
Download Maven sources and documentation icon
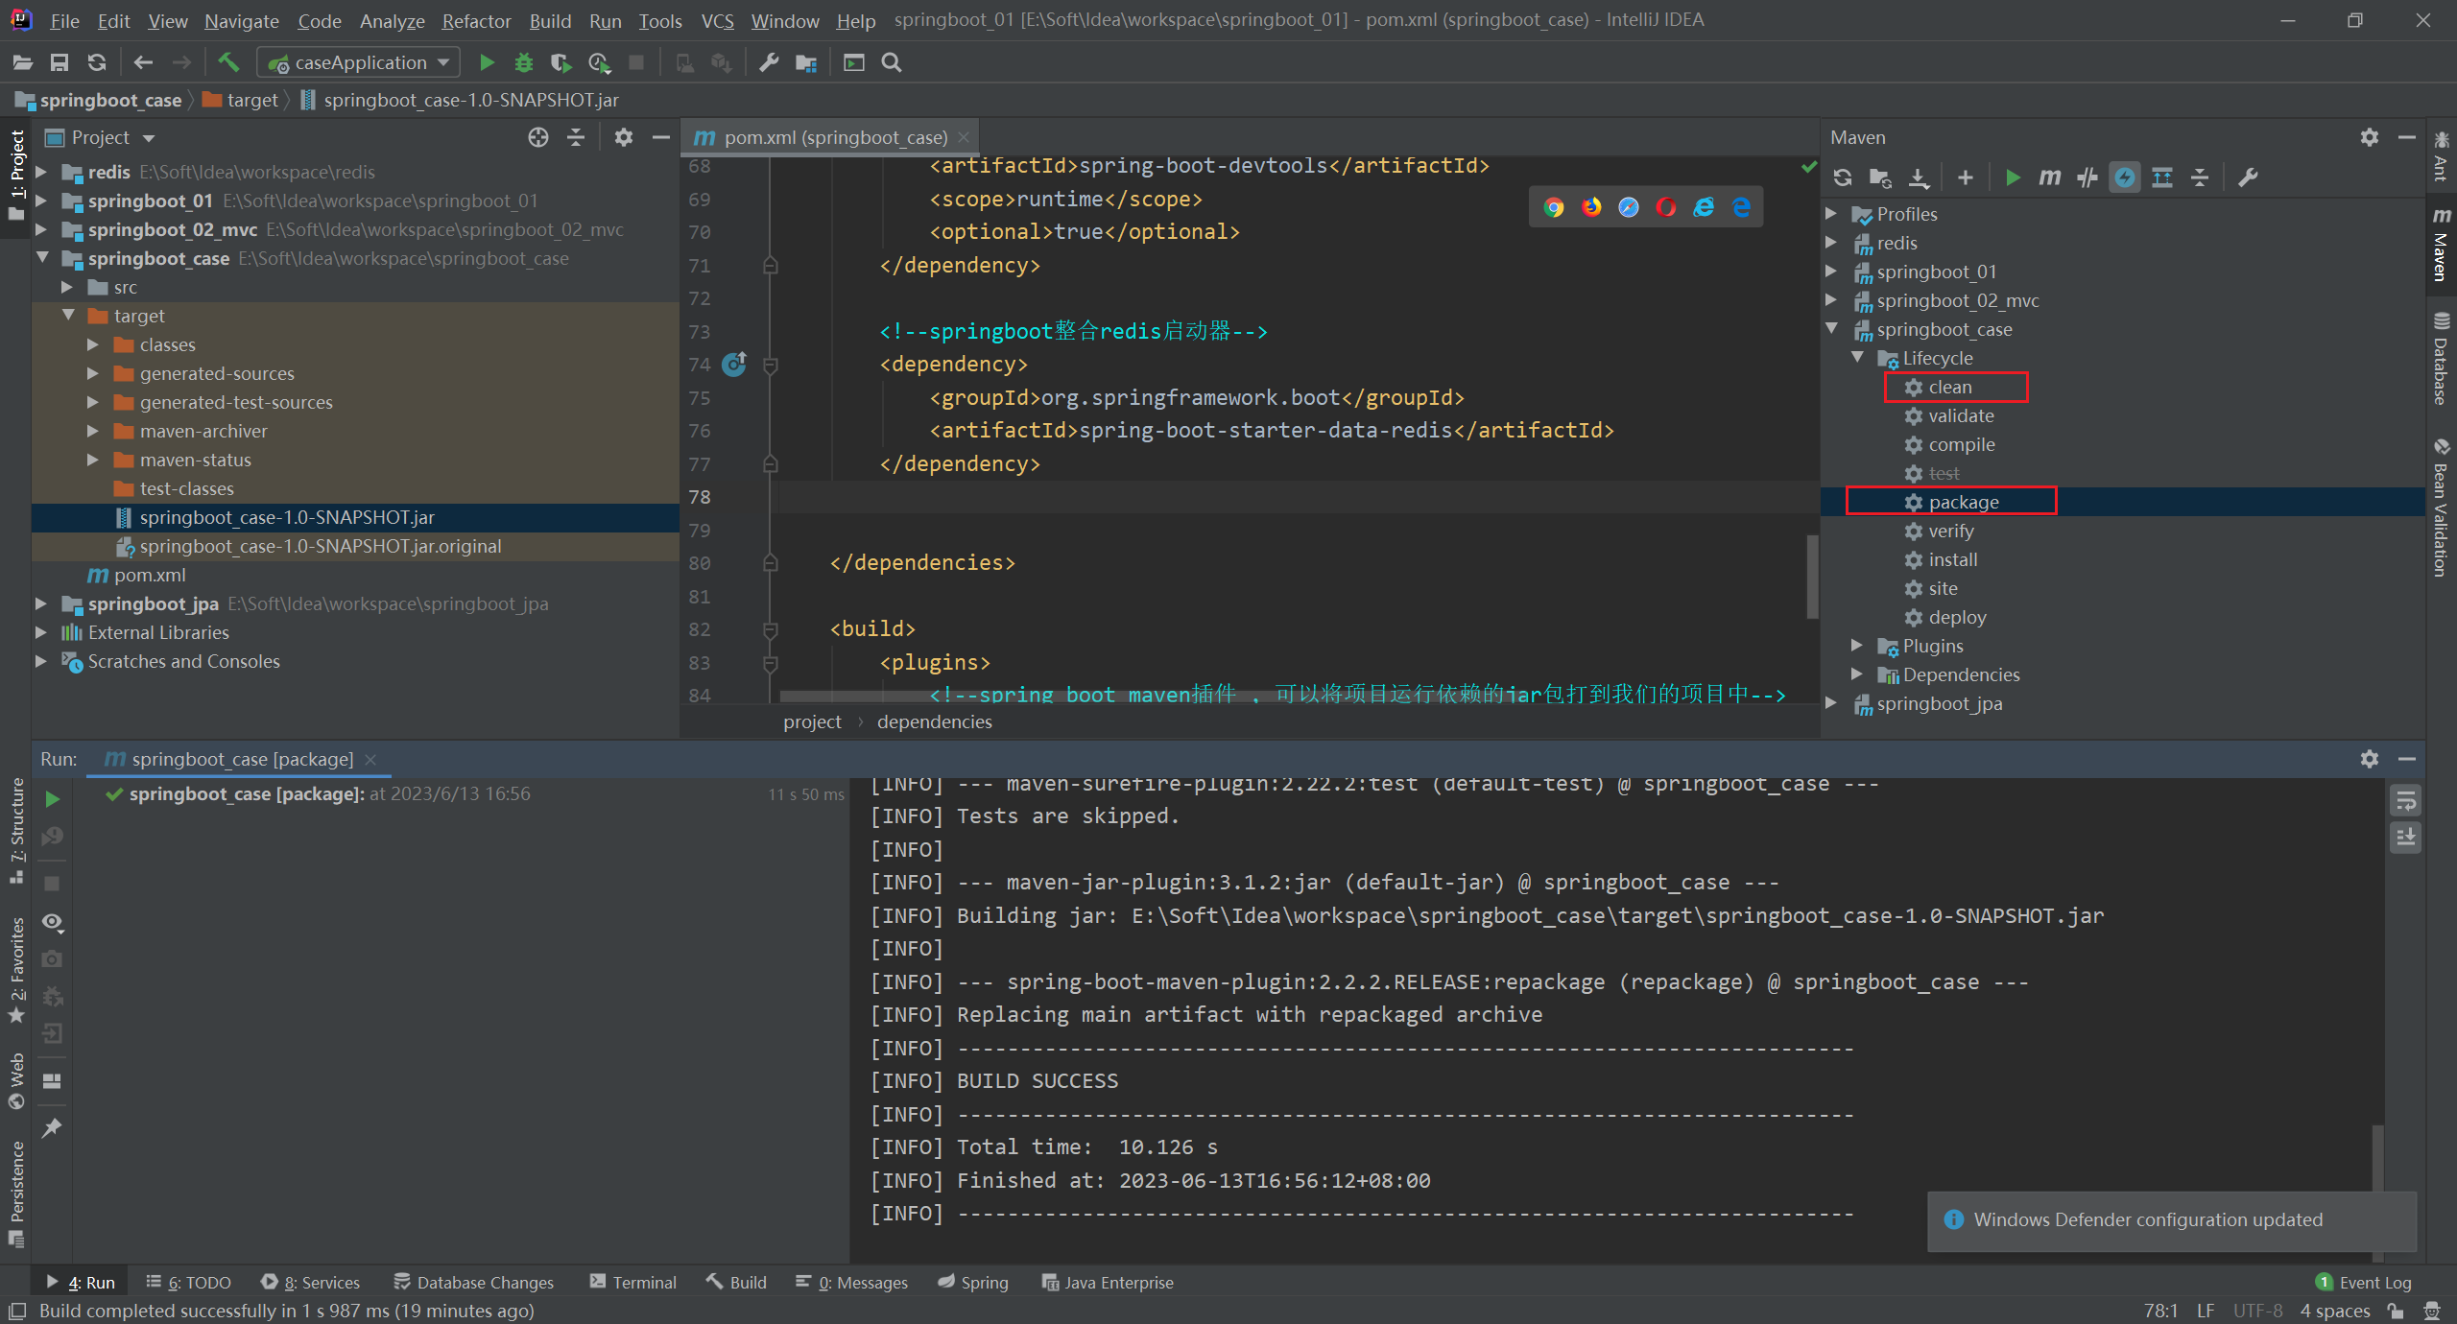1918,177
